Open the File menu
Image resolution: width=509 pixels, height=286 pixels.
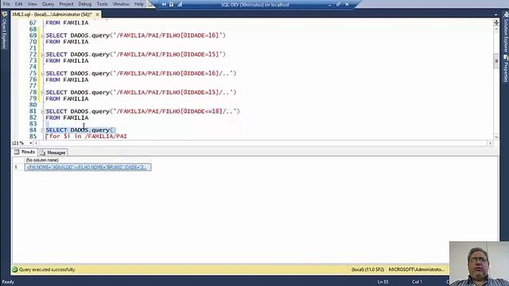pos(6,4)
